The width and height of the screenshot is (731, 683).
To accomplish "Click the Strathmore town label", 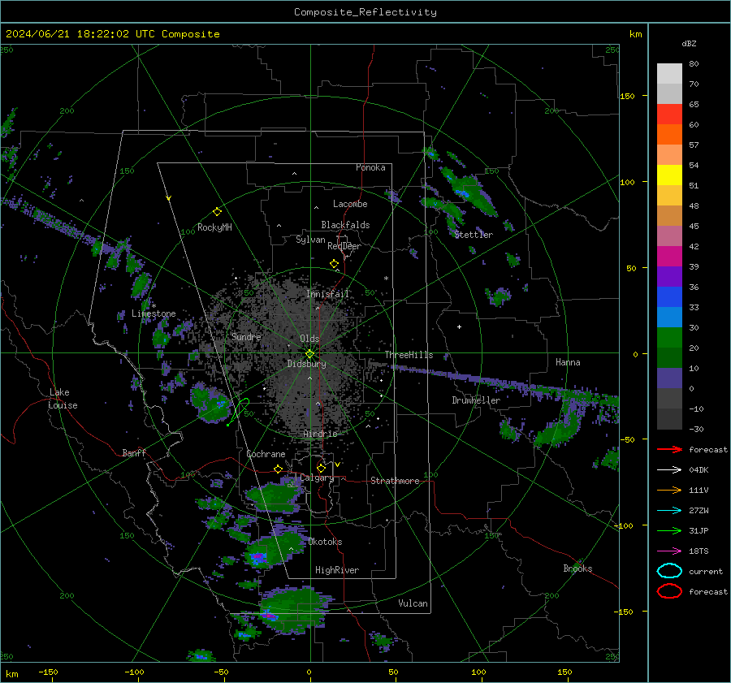I will tap(395, 481).
